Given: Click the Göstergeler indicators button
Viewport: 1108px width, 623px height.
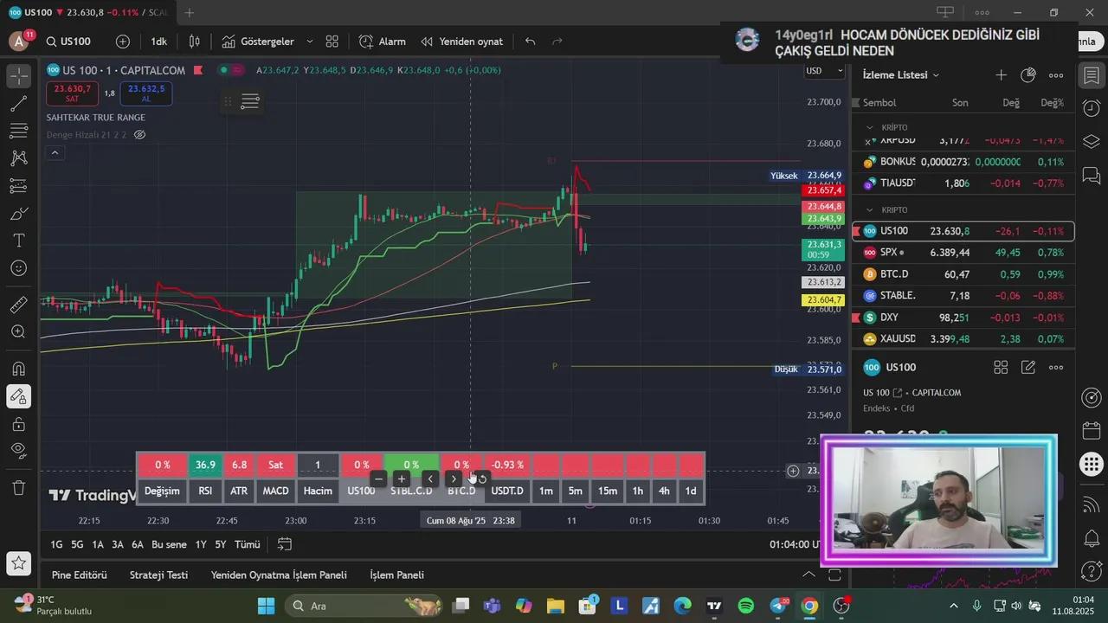Looking at the screenshot, I should point(258,42).
